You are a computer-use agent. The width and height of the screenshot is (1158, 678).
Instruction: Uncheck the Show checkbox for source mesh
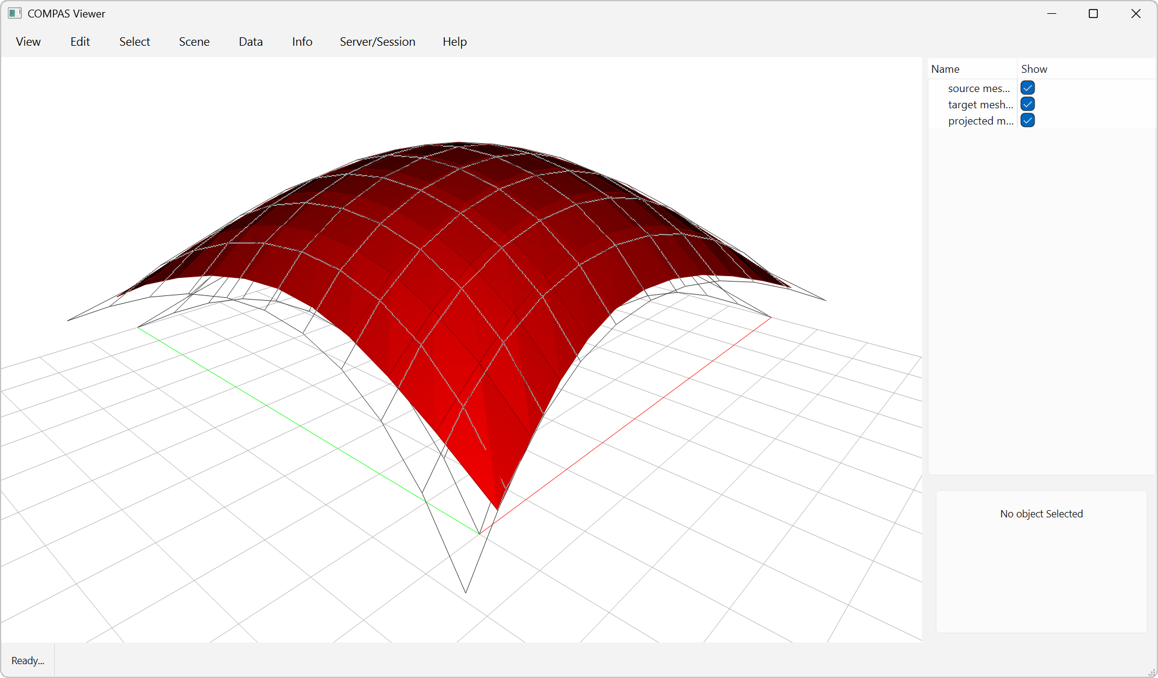[x=1027, y=88]
